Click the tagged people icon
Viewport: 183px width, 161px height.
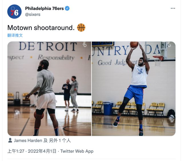tap(10, 140)
